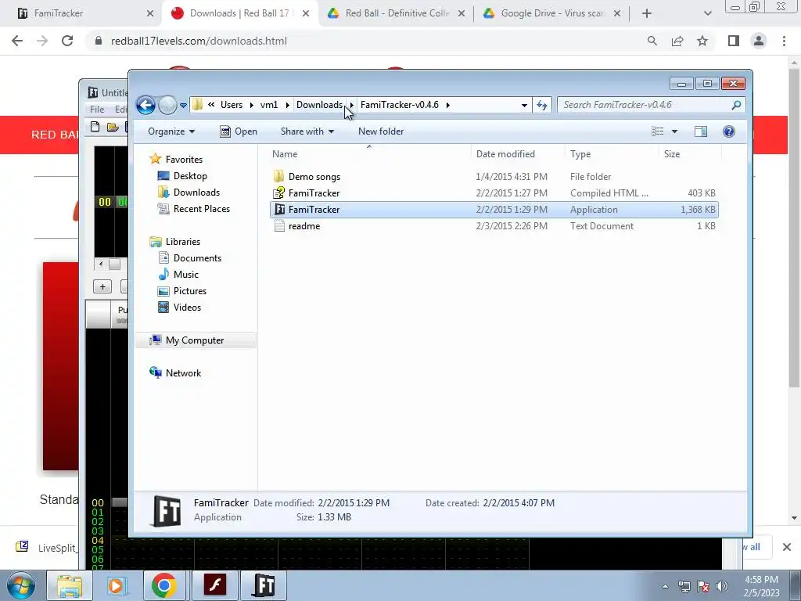Go back using Explorer's blue back arrow
The image size is (801, 601).
click(146, 106)
